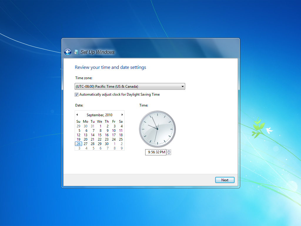
Task: Choose September 24 in the calendar
Action: tap(114, 139)
